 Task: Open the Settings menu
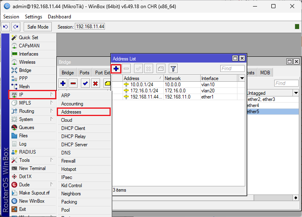33,17
